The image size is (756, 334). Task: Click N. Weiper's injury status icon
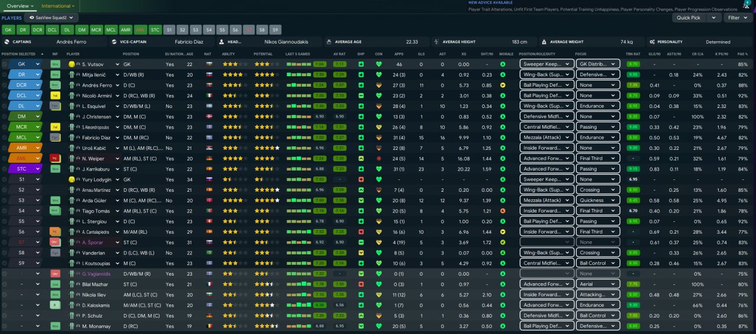click(x=55, y=158)
